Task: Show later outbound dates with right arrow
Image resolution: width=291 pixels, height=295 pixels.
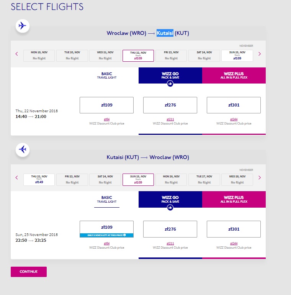Action: (260, 54)
